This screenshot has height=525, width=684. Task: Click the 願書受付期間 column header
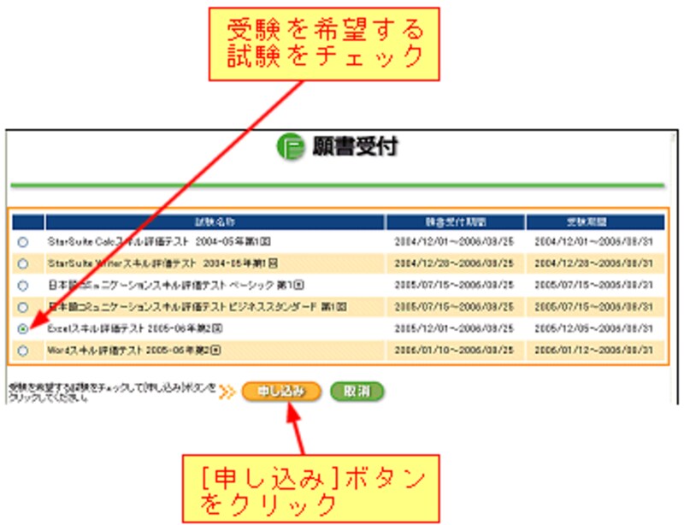tap(456, 222)
